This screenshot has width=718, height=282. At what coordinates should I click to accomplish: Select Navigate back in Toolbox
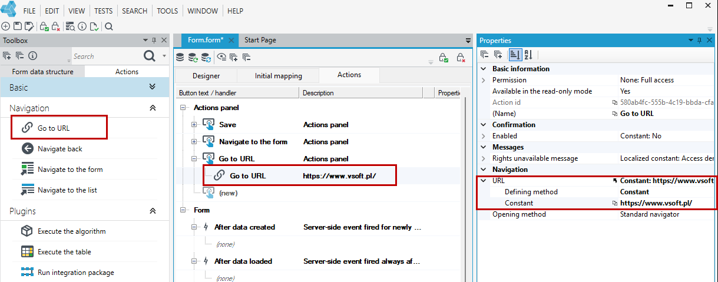pos(59,149)
